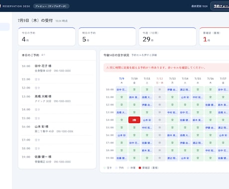Open the 7/10 17:00 田中 reservation cell

(134, 143)
